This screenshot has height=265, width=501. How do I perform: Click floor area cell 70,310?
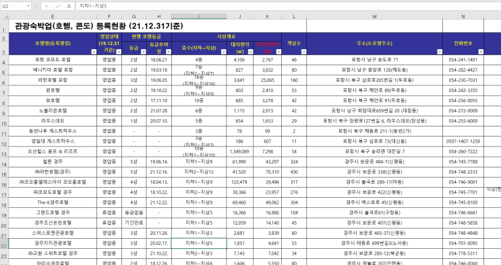click(x=268, y=172)
